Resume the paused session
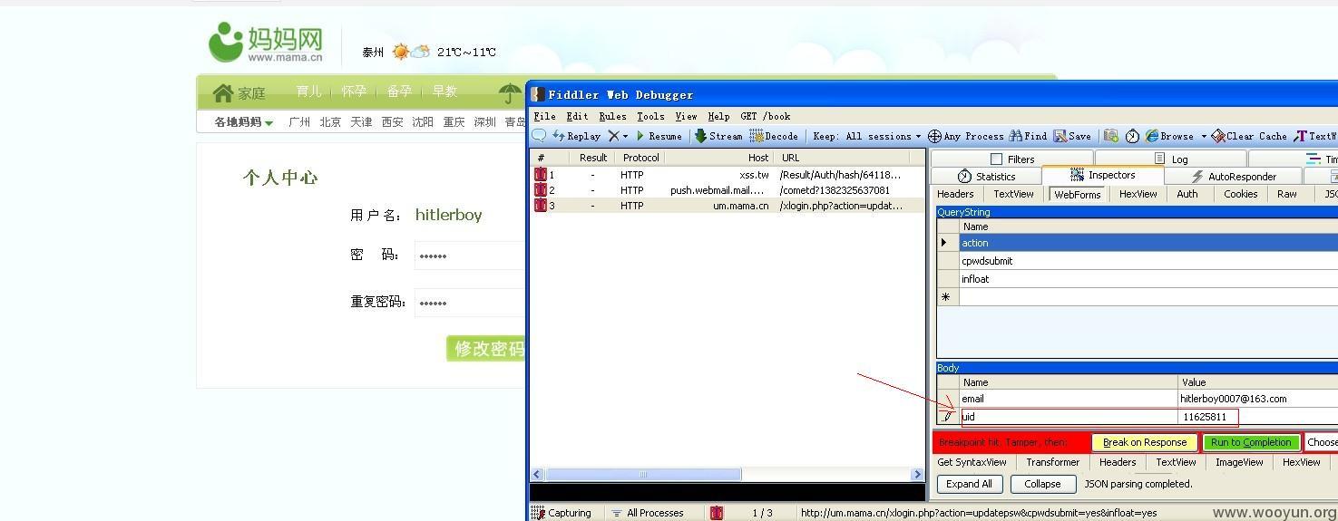 pyautogui.click(x=658, y=136)
